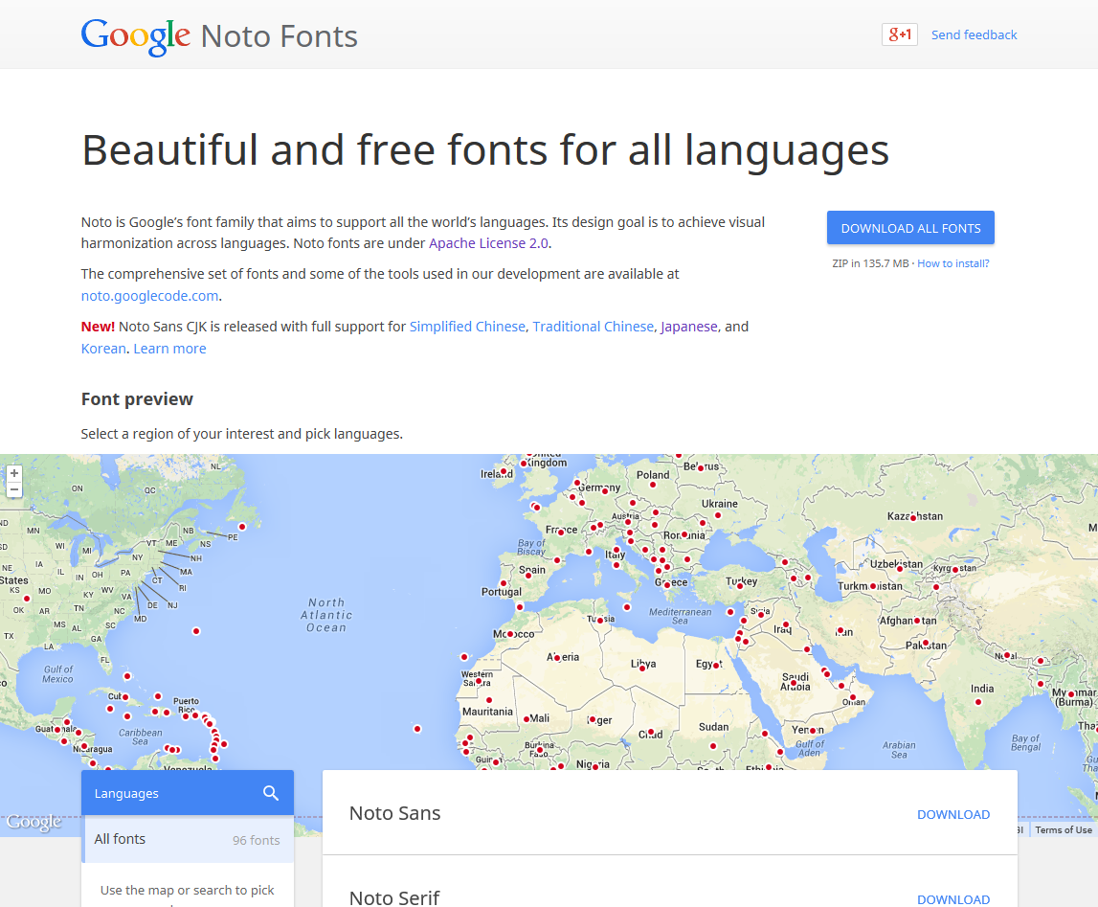Click the 96 fonts count text

tap(257, 840)
